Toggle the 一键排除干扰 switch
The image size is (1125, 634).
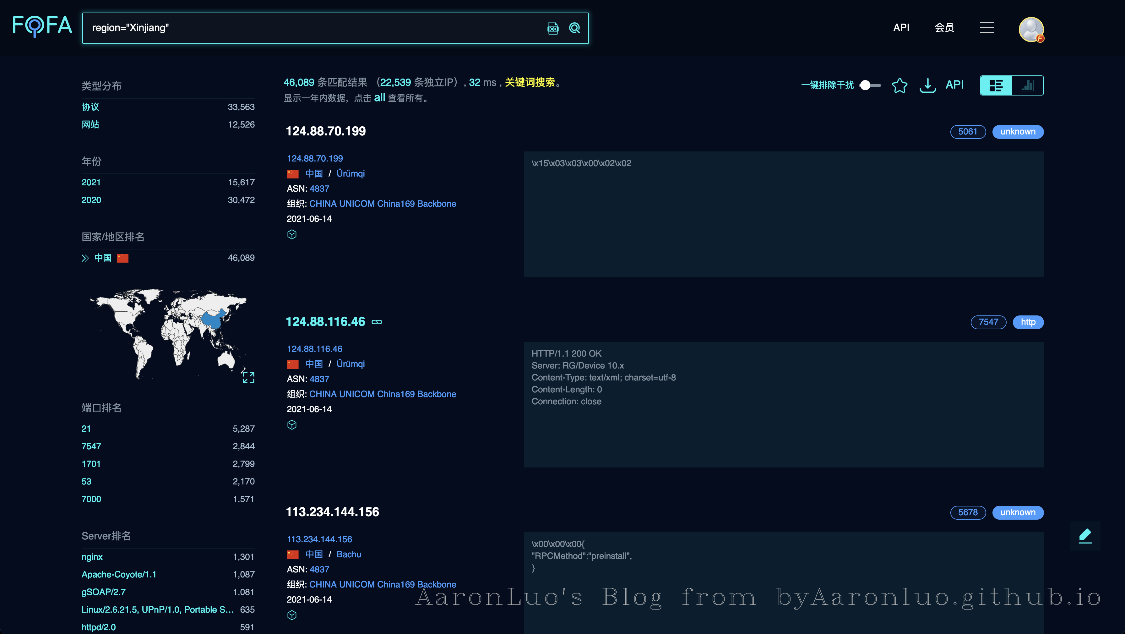tap(870, 85)
